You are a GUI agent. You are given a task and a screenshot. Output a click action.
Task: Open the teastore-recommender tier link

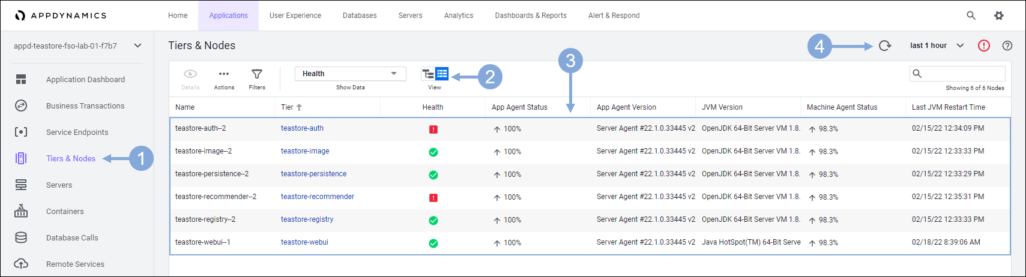click(x=317, y=197)
